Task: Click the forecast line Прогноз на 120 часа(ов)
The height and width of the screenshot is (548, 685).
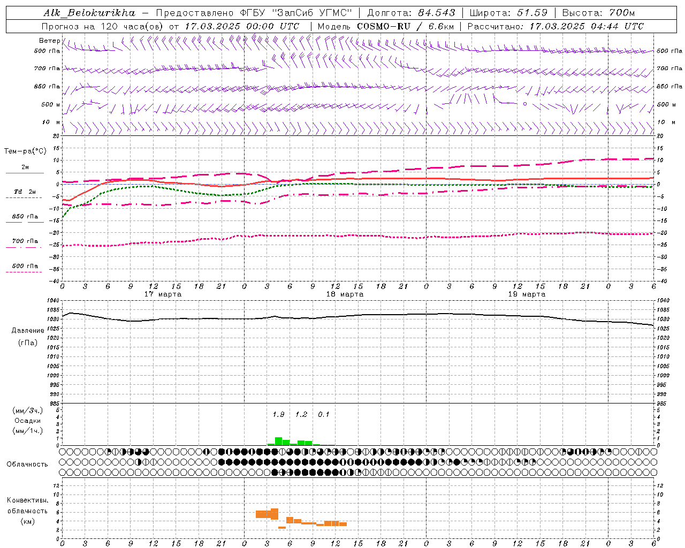Action: (x=103, y=26)
